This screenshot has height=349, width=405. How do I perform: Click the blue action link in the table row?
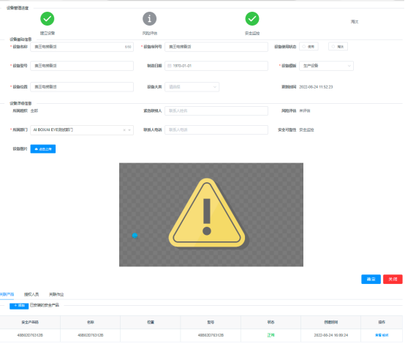click(x=382, y=335)
